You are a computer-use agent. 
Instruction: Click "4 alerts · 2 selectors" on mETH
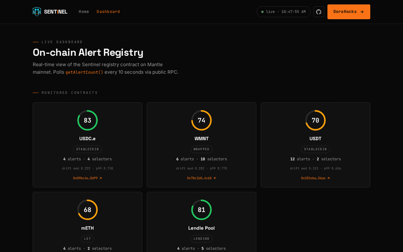(88, 249)
